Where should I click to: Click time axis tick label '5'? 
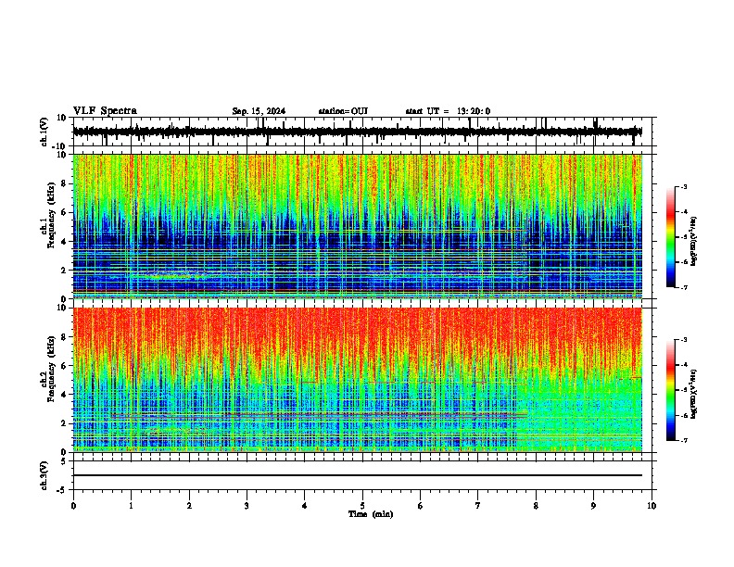(362, 506)
